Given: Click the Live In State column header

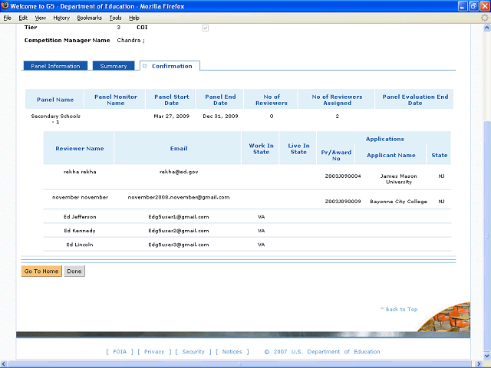Looking at the screenshot, I should (x=298, y=149).
